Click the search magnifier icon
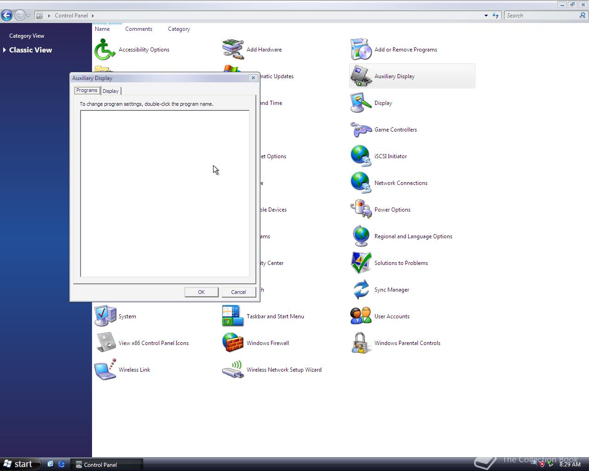Image resolution: width=589 pixels, height=471 pixels. pyautogui.click(x=583, y=15)
